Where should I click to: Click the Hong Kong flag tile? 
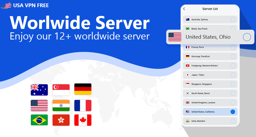(x=61, y=120)
